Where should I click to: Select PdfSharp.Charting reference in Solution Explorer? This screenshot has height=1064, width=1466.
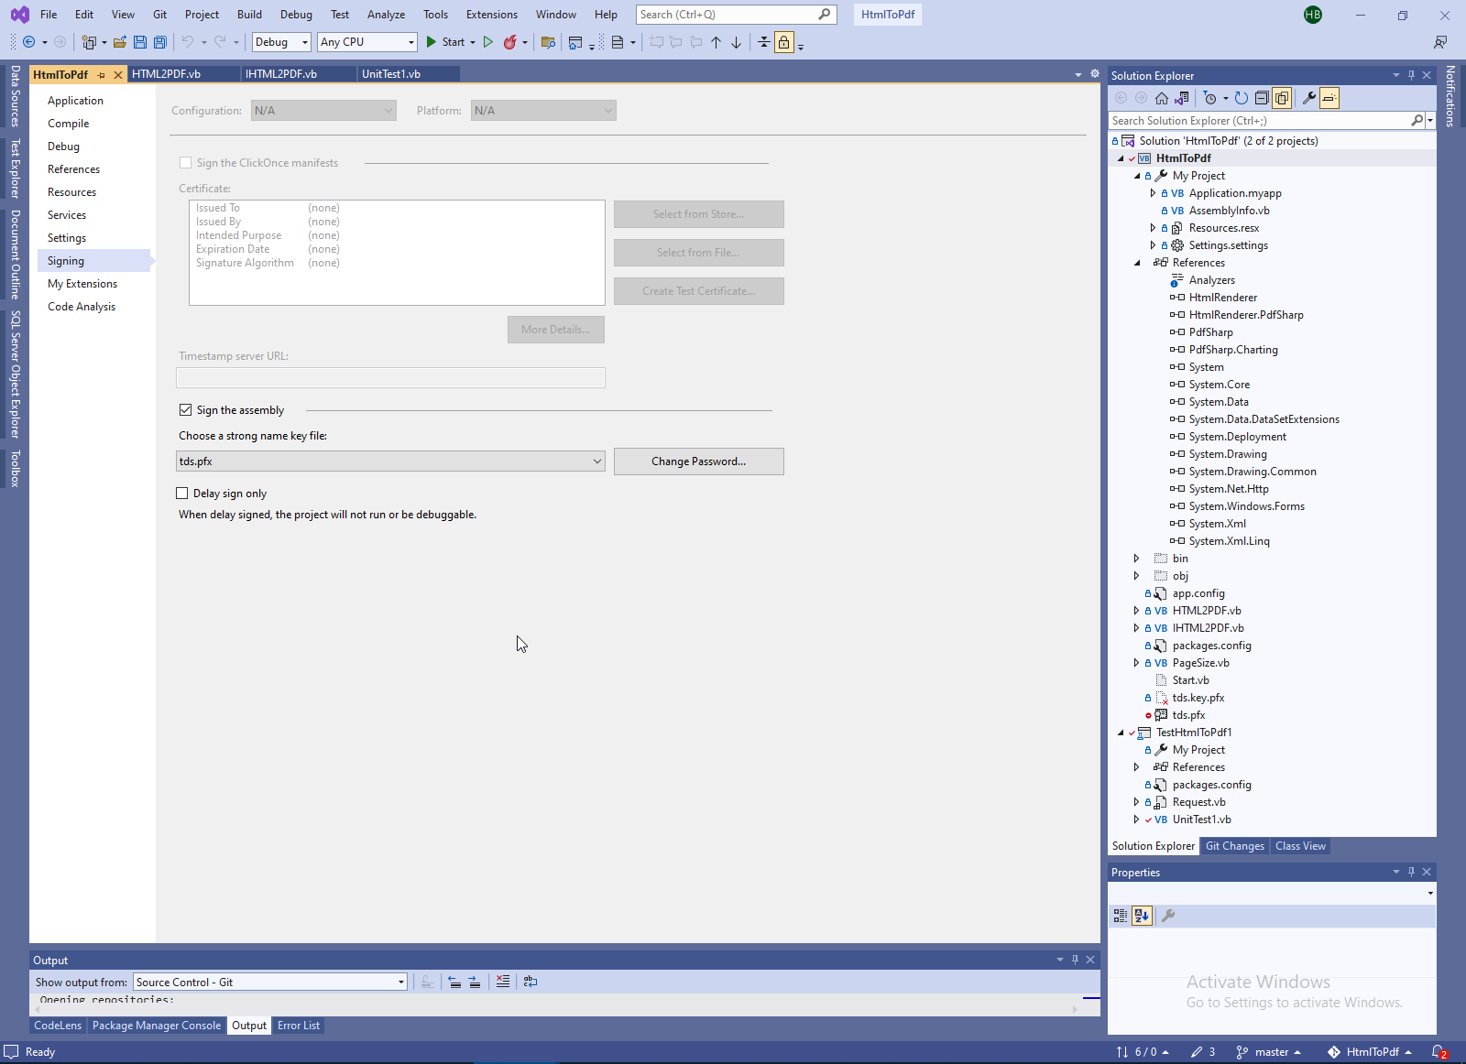click(x=1233, y=350)
